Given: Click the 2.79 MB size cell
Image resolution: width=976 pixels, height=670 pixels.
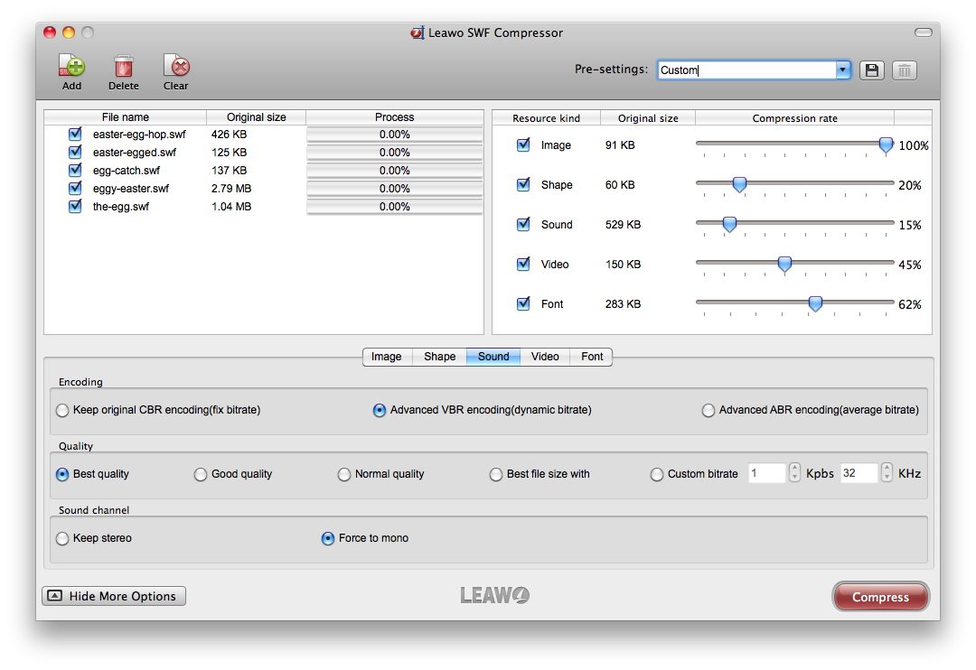Looking at the screenshot, I should tap(231, 189).
